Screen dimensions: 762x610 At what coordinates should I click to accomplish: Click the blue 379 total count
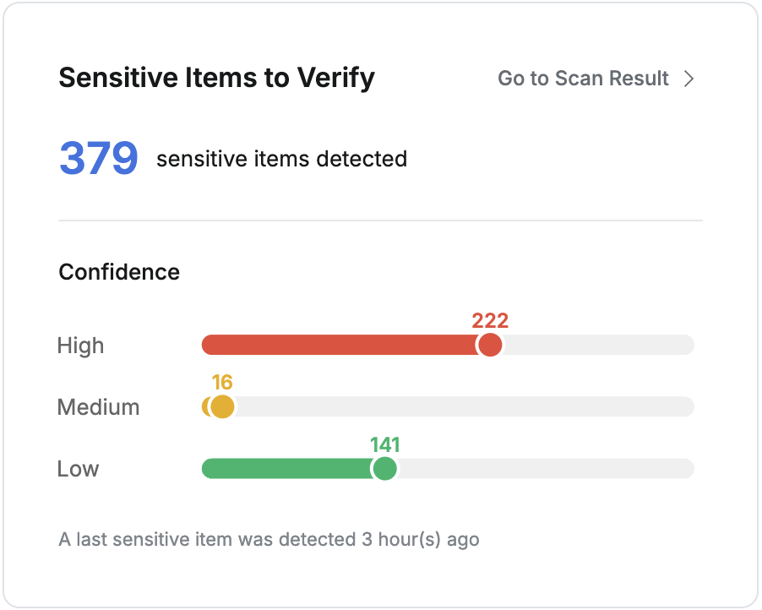point(98,158)
